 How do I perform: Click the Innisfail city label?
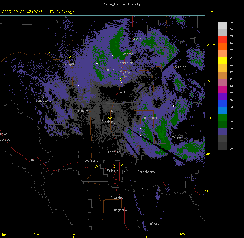pos(117,92)
